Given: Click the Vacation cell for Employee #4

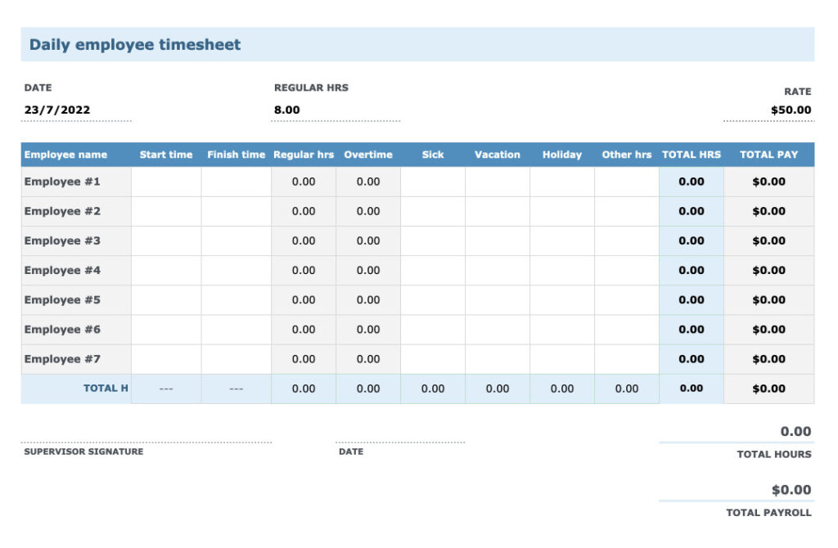Looking at the screenshot, I should 497,270.
